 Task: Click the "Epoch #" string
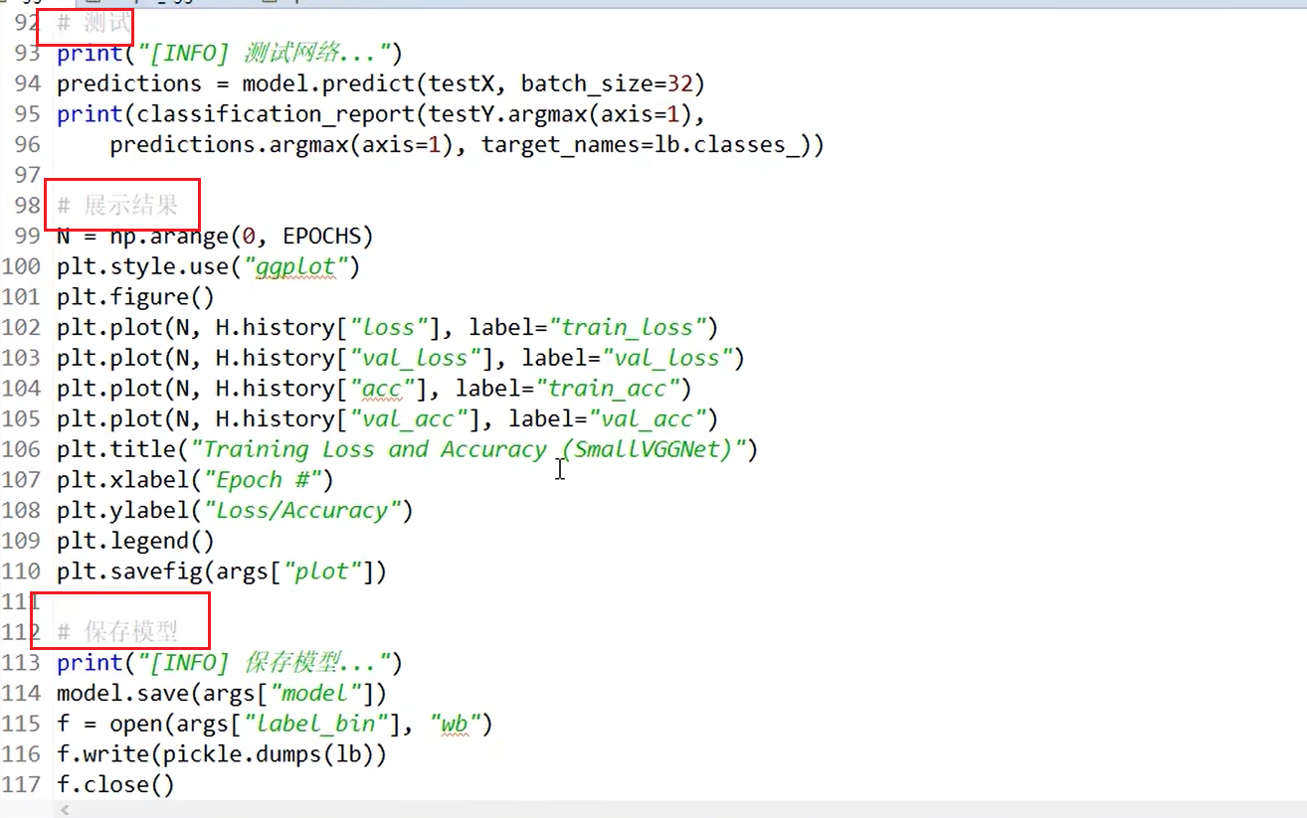pyautogui.click(x=262, y=480)
